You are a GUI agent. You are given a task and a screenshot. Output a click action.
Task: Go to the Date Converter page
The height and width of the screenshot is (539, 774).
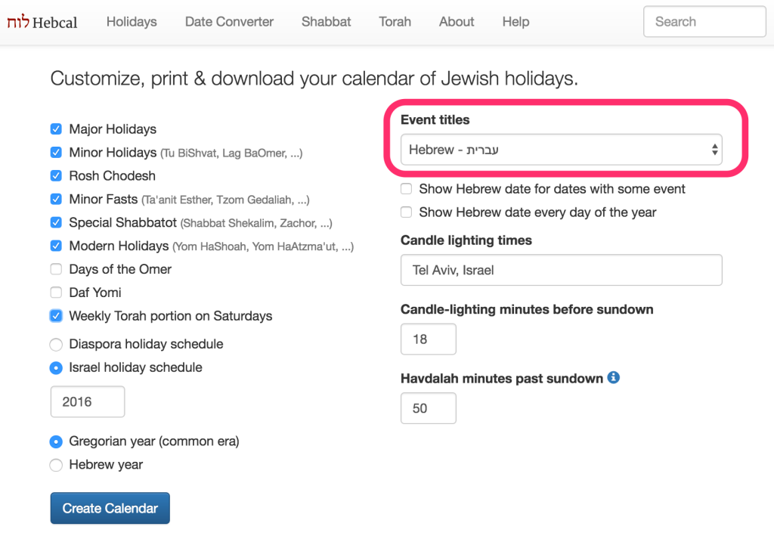click(229, 22)
